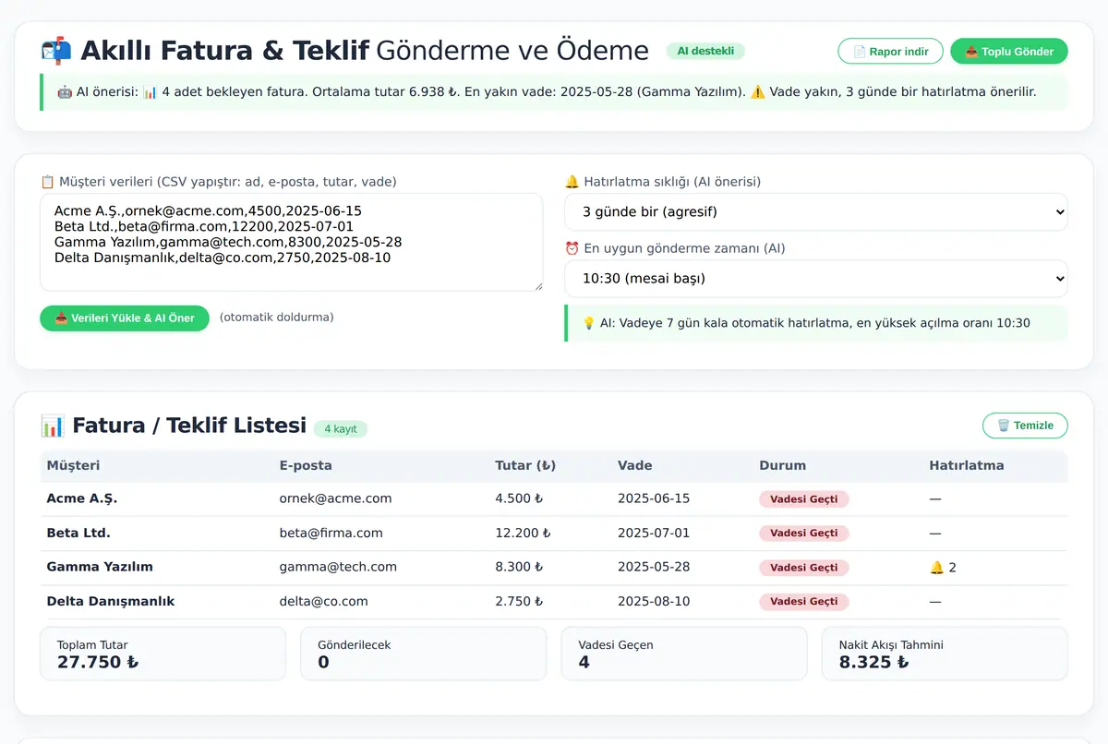Click the Toplam Tutar summary card
This screenshot has width=1108, height=744.
(163, 654)
